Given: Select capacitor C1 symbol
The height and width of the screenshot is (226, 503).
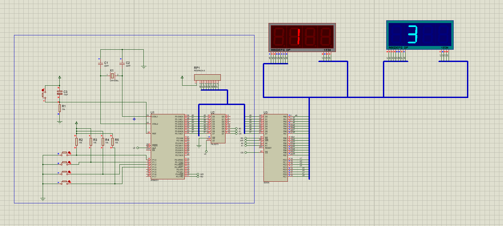Looking at the screenshot, I should pos(100,63).
